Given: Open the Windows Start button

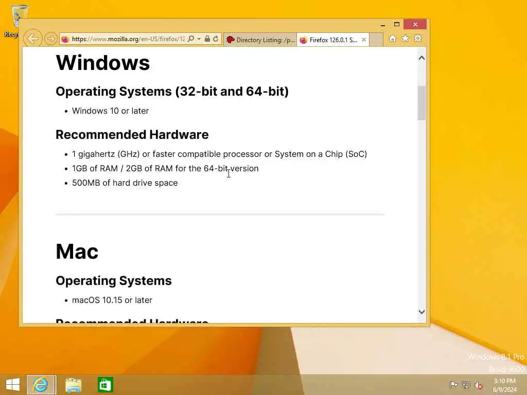Looking at the screenshot, I should [13, 385].
